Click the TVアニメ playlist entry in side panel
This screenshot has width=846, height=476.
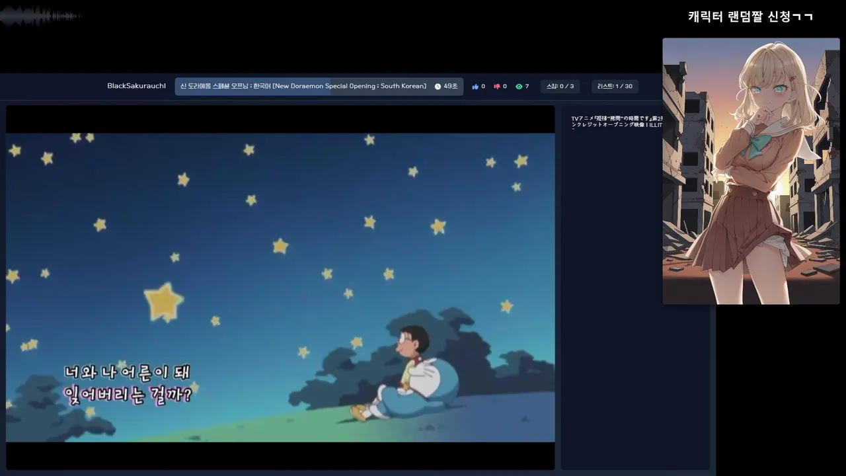617,122
